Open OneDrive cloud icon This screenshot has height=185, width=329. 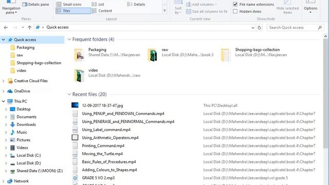pyautogui.click(x=10, y=91)
